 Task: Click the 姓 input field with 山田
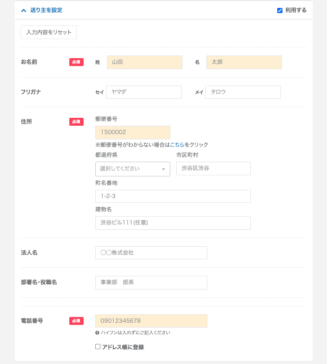(144, 62)
